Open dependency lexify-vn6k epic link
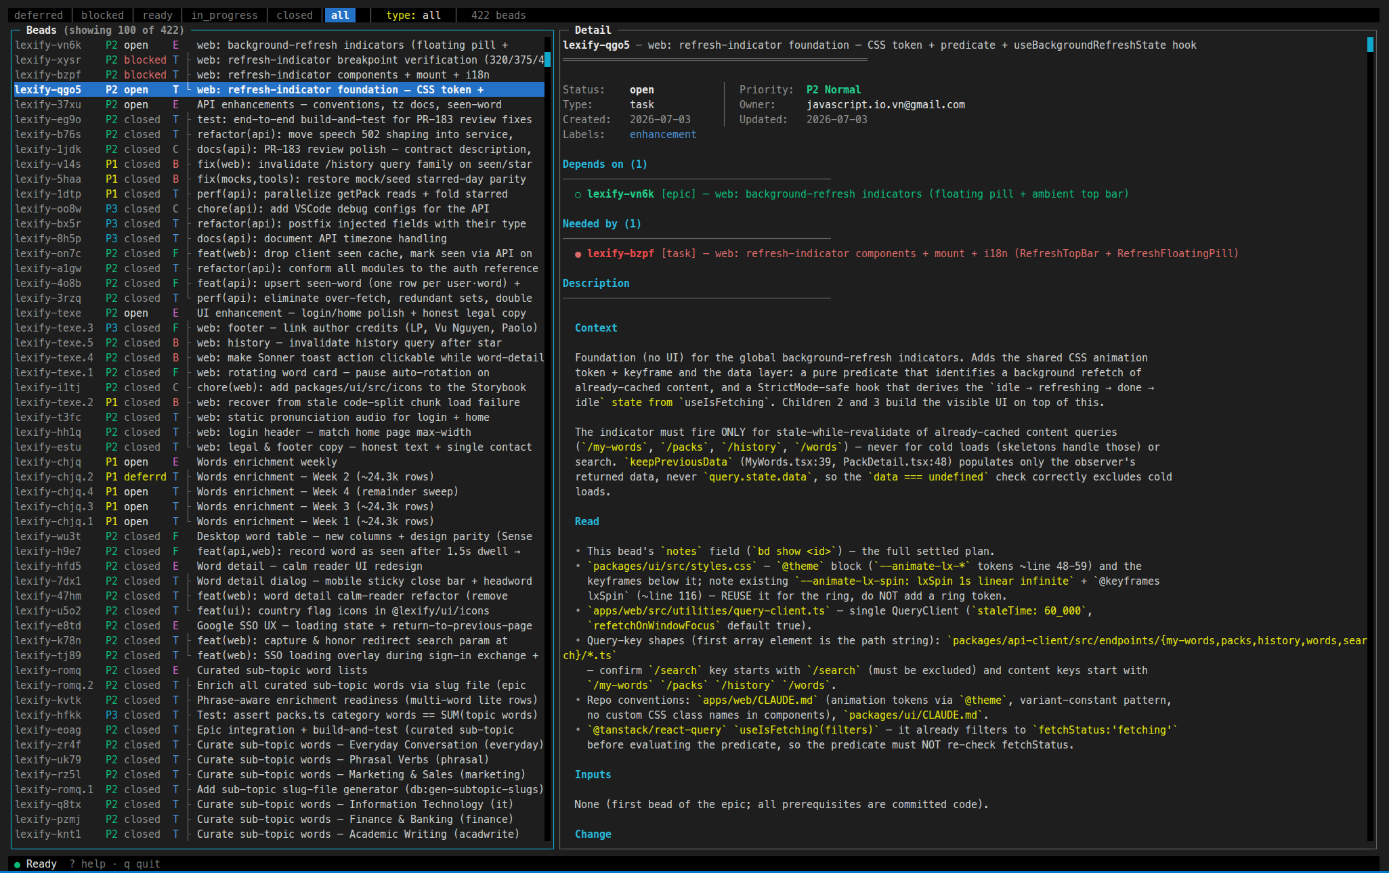Viewport: 1389px width, 873px height. click(851, 194)
